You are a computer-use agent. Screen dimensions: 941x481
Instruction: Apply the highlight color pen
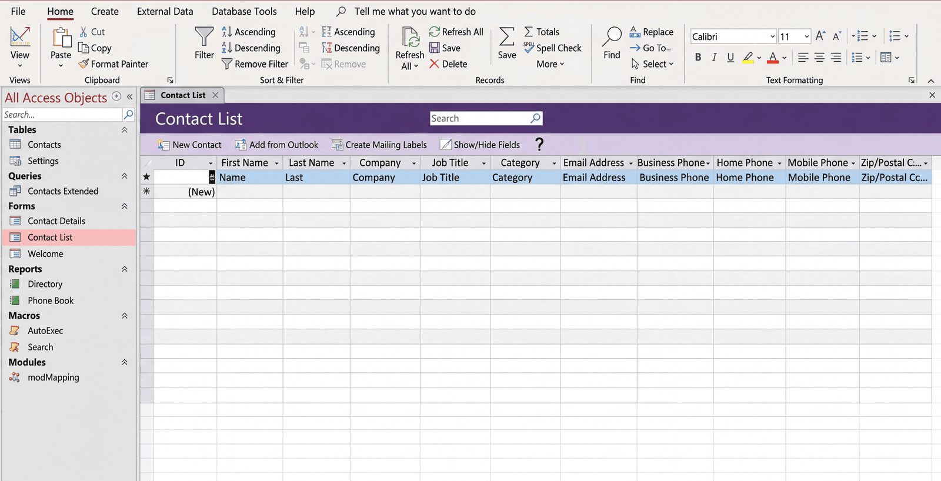pyautogui.click(x=748, y=57)
